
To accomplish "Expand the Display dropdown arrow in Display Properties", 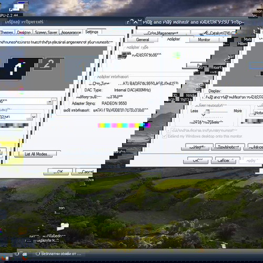I will [50, 102].
